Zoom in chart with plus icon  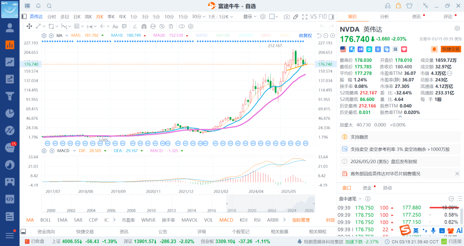click(333, 36)
